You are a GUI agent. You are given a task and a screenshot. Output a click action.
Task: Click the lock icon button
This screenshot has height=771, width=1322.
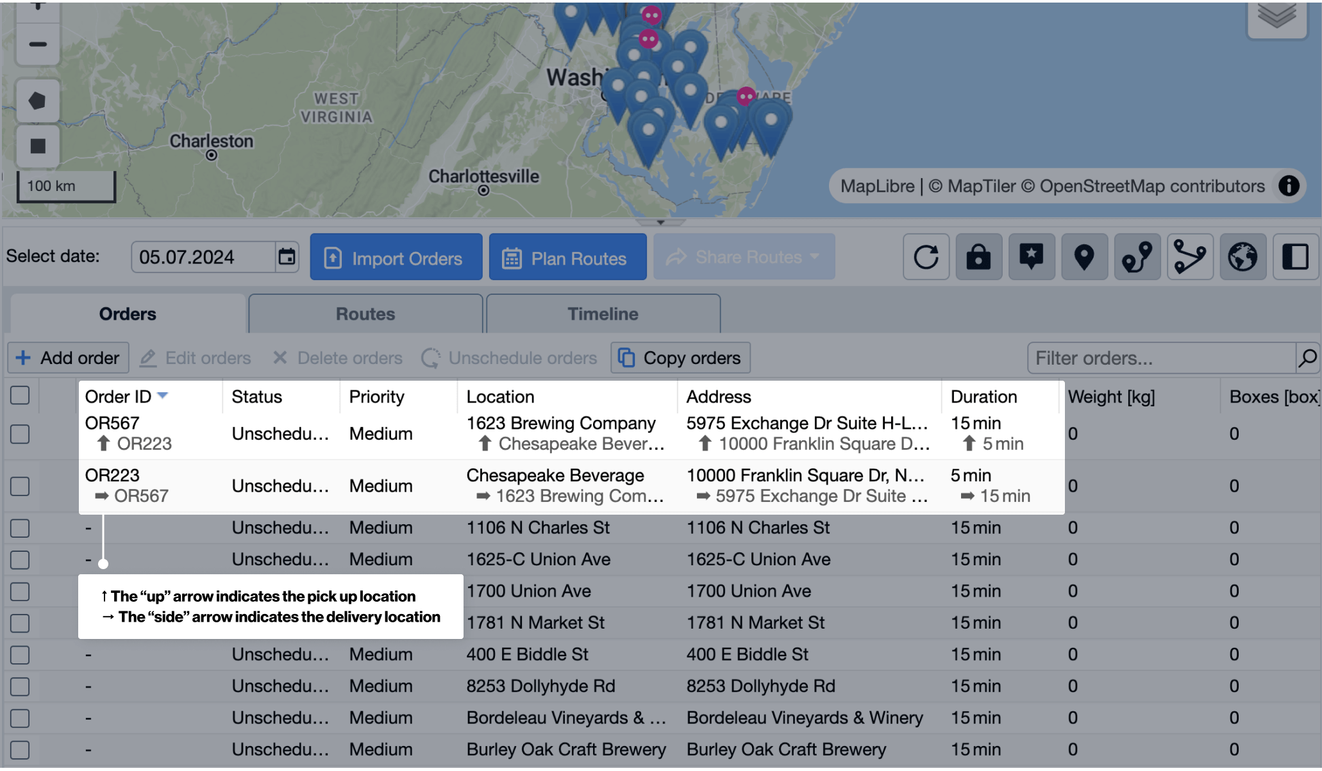click(x=978, y=257)
